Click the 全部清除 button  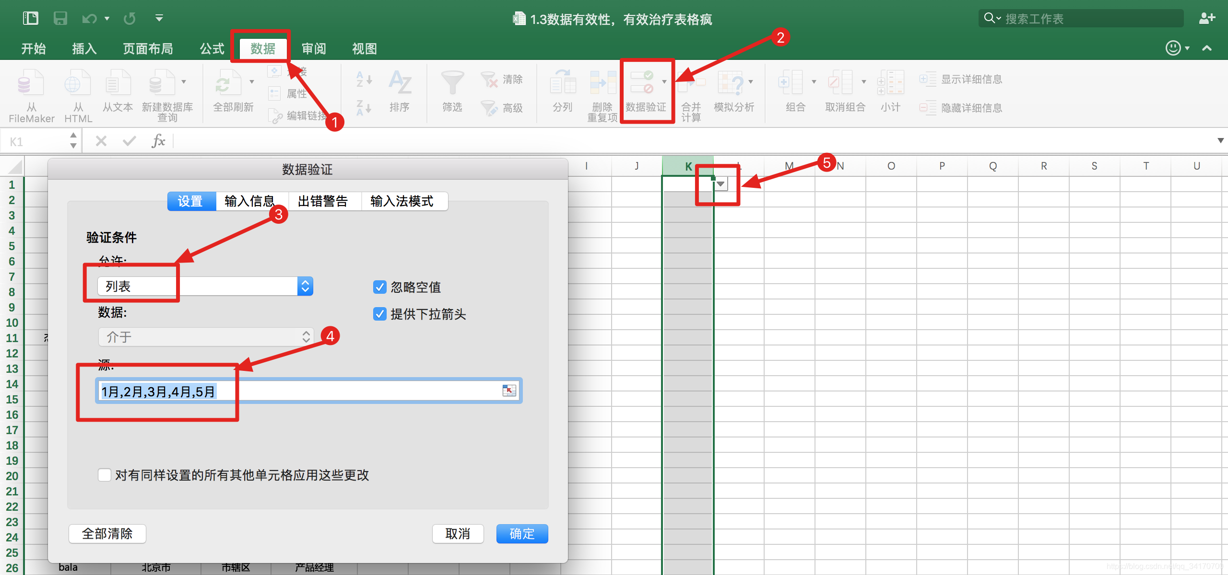pos(107,534)
